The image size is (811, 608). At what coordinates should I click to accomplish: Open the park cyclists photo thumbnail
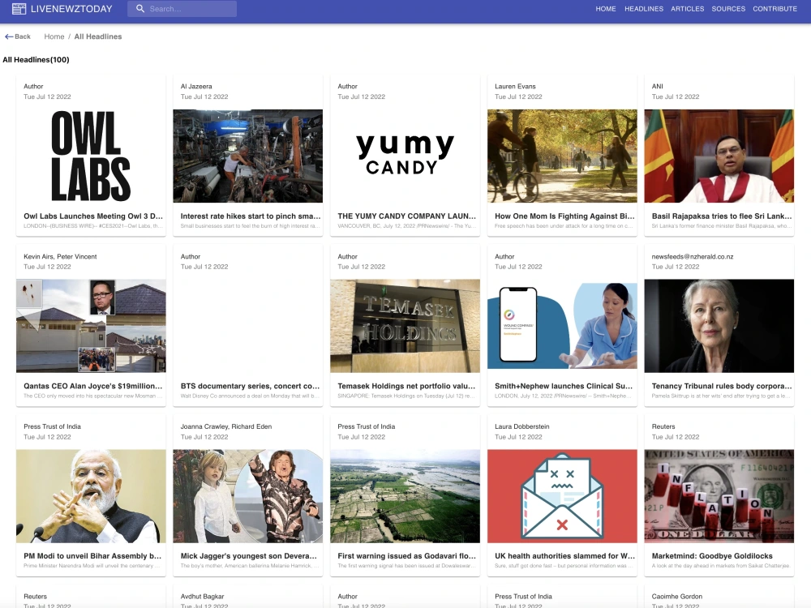[x=562, y=156]
